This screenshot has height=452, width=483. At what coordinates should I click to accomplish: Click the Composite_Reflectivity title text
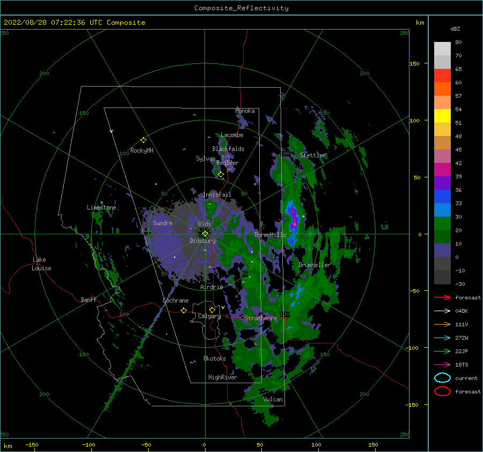(x=241, y=8)
